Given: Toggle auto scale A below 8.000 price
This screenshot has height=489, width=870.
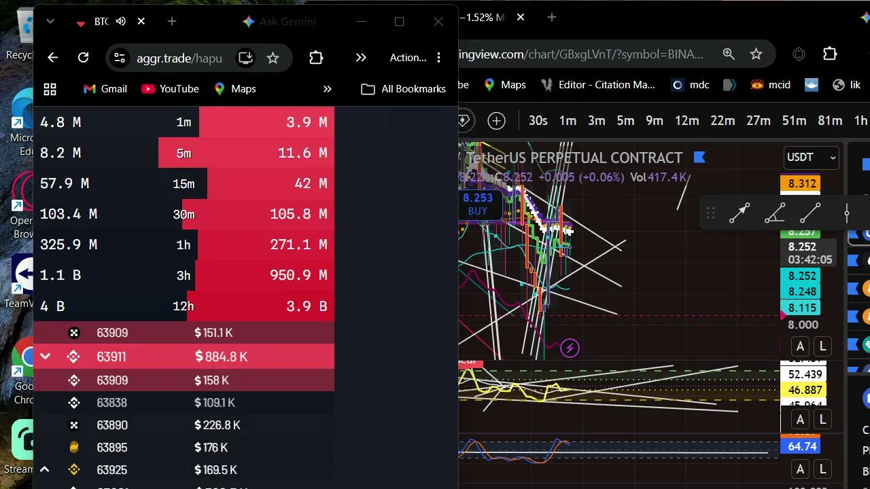Looking at the screenshot, I should pos(800,346).
